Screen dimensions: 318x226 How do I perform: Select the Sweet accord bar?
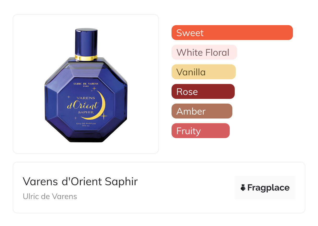tap(232, 33)
